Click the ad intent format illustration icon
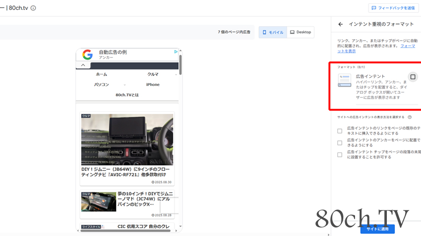Screen dimensions: 421x236 point(344,80)
